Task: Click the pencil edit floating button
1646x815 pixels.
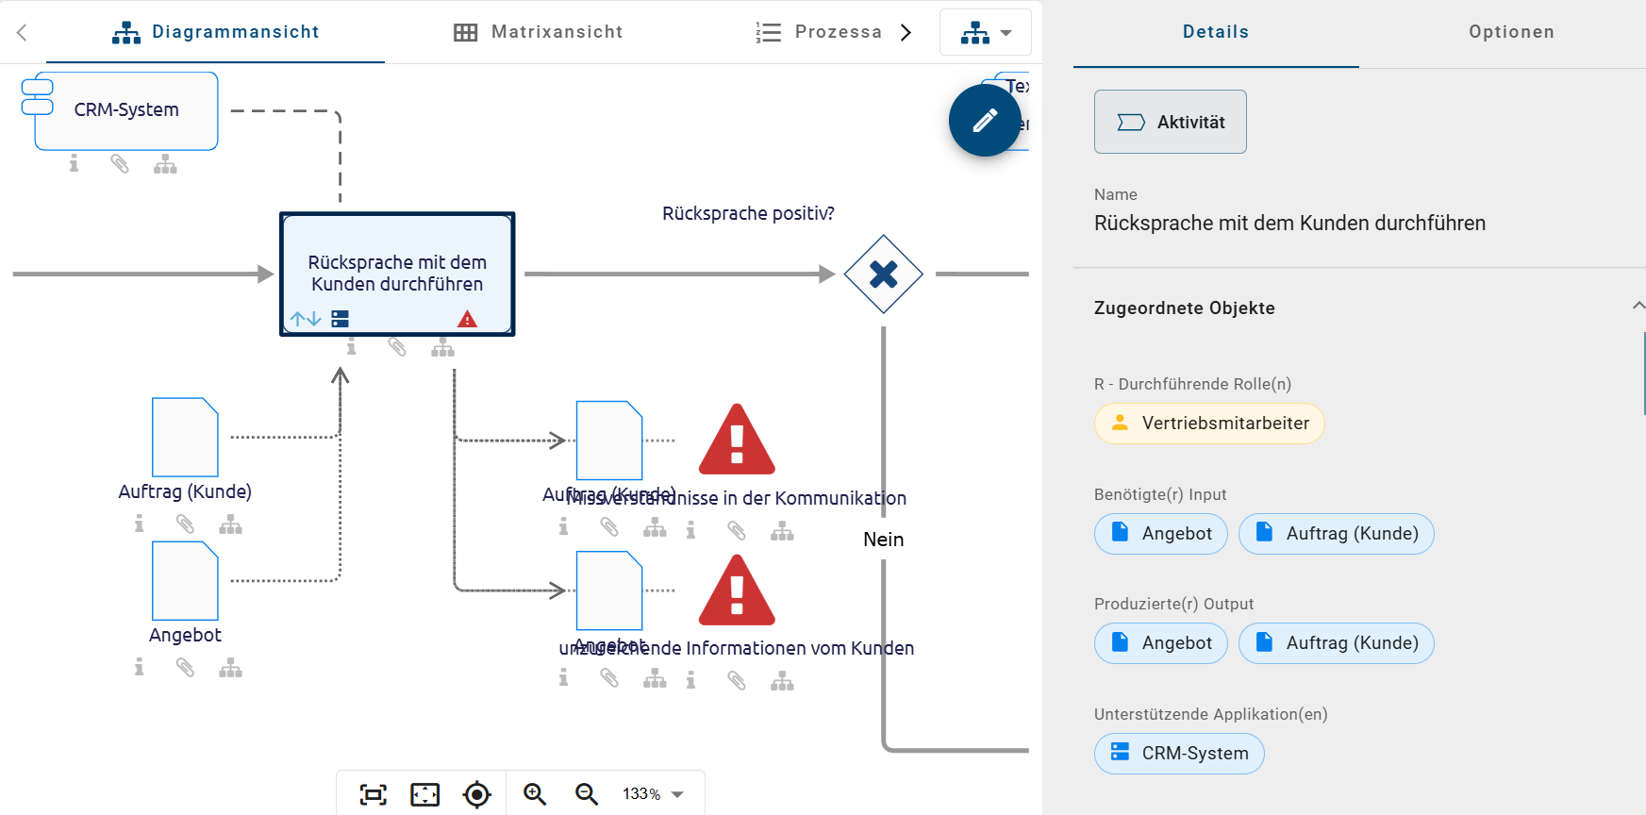Action: (x=985, y=121)
